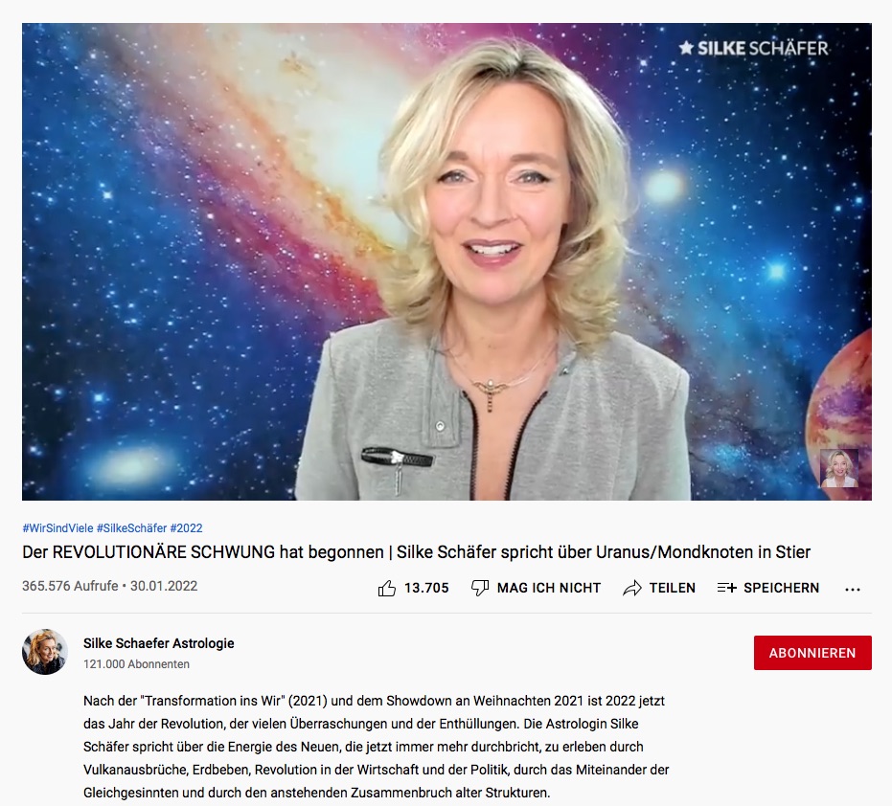Open the #SilkeSchäfer hashtag
The height and width of the screenshot is (806, 892).
coord(131,528)
